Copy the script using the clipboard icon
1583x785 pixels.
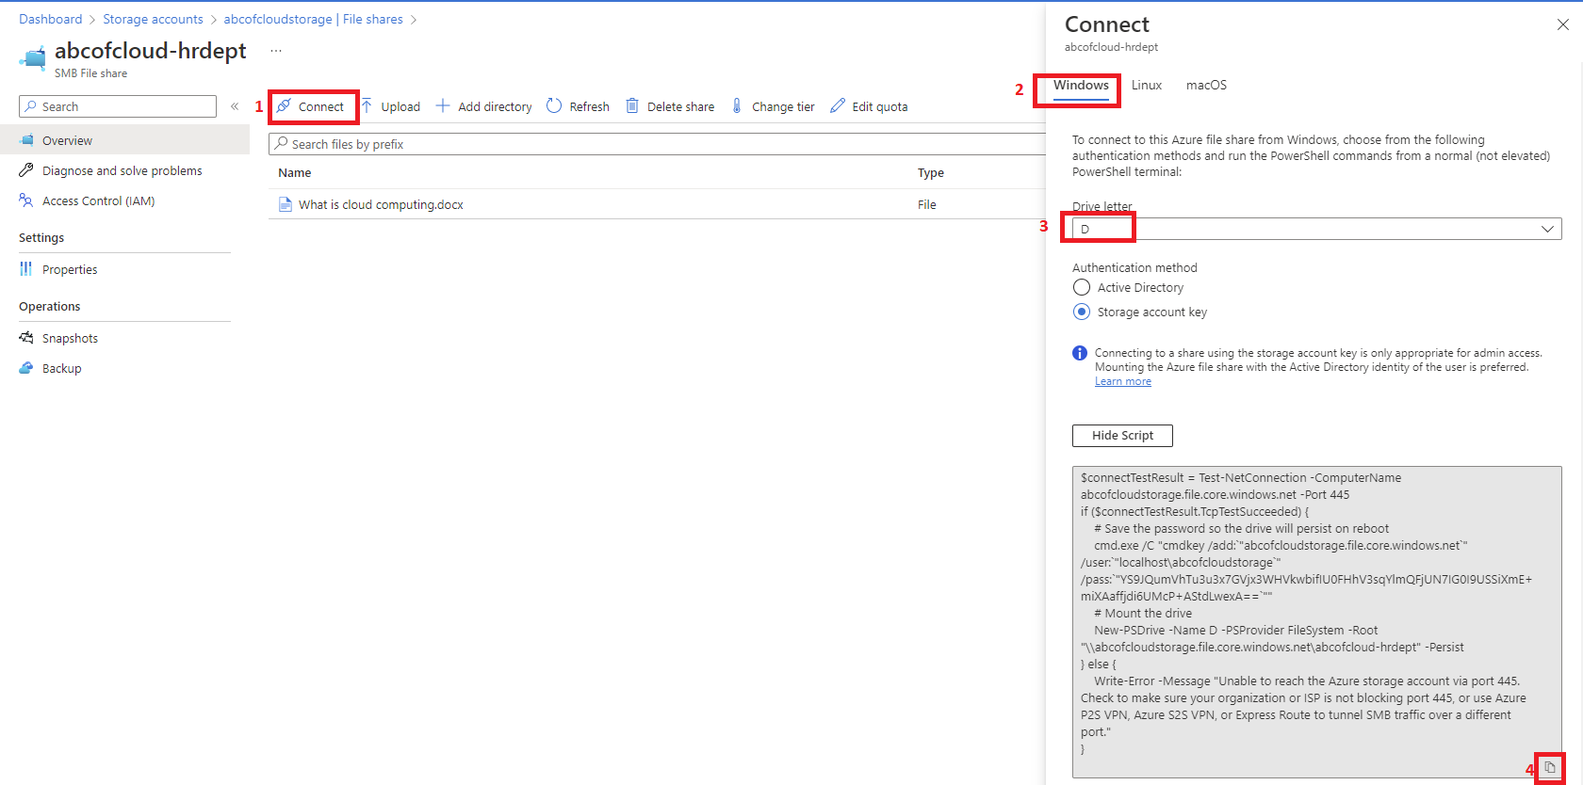[x=1550, y=768]
